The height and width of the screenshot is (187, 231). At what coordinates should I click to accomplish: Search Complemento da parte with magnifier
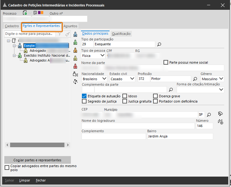click(x=171, y=90)
